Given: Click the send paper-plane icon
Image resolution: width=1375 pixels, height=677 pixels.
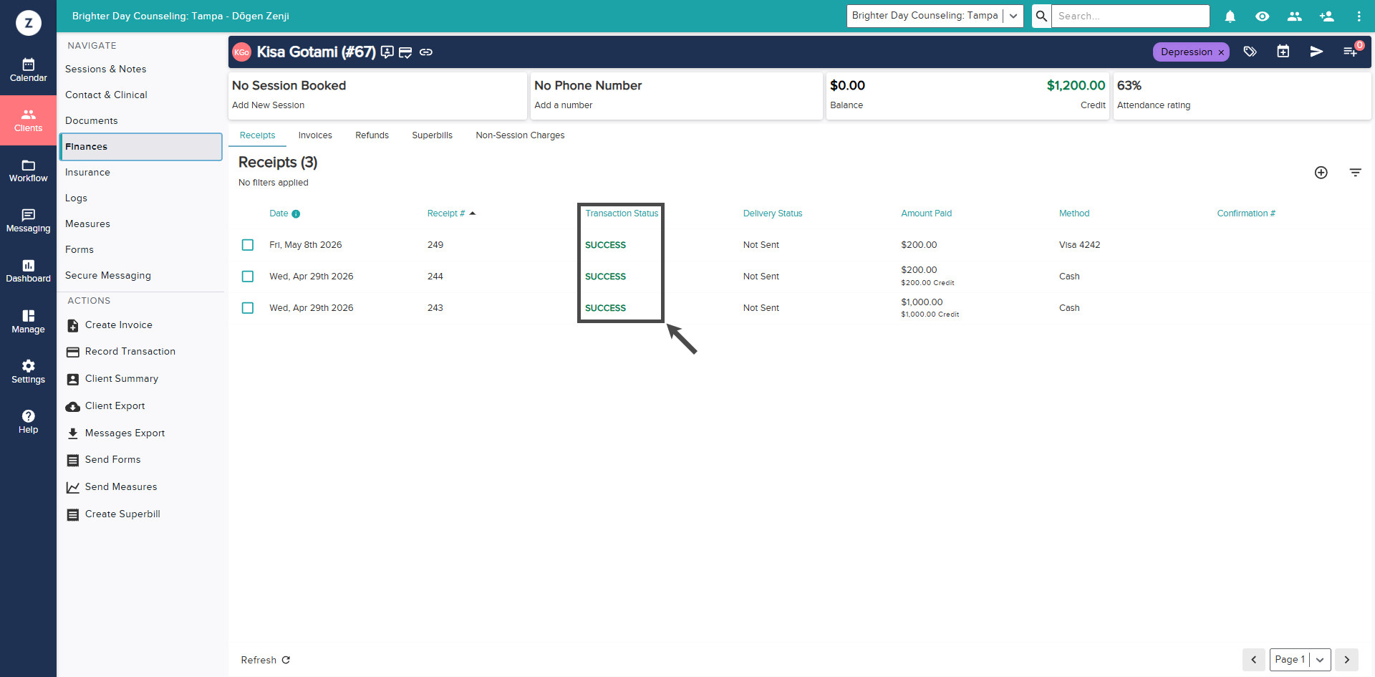Looking at the screenshot, I should coord(1316,52).
